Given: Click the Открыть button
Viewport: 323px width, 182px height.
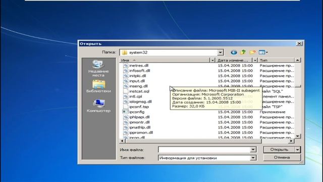Looking at the screenshot, I should click(279, 150).
